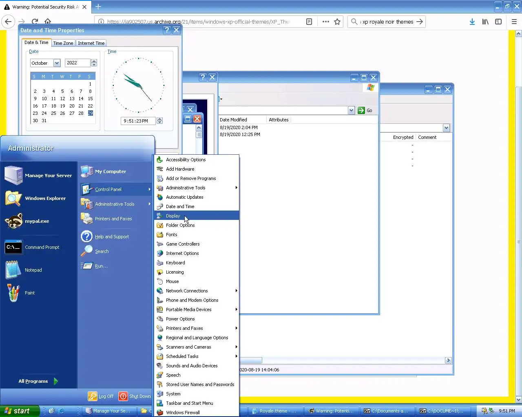522x417 pixels.
Task: Expand Control Panel submenu
Action: tap(116, 189)
